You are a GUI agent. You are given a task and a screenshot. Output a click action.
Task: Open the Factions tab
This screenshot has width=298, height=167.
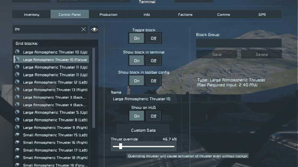click(x=185, y=14)
